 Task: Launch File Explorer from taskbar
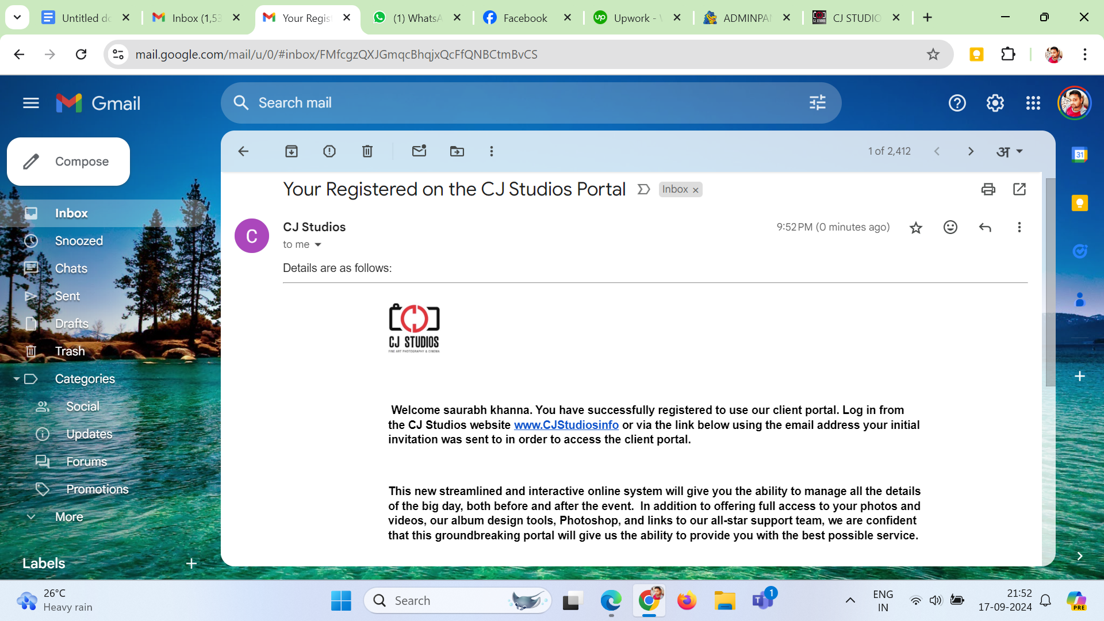point(724,601)
